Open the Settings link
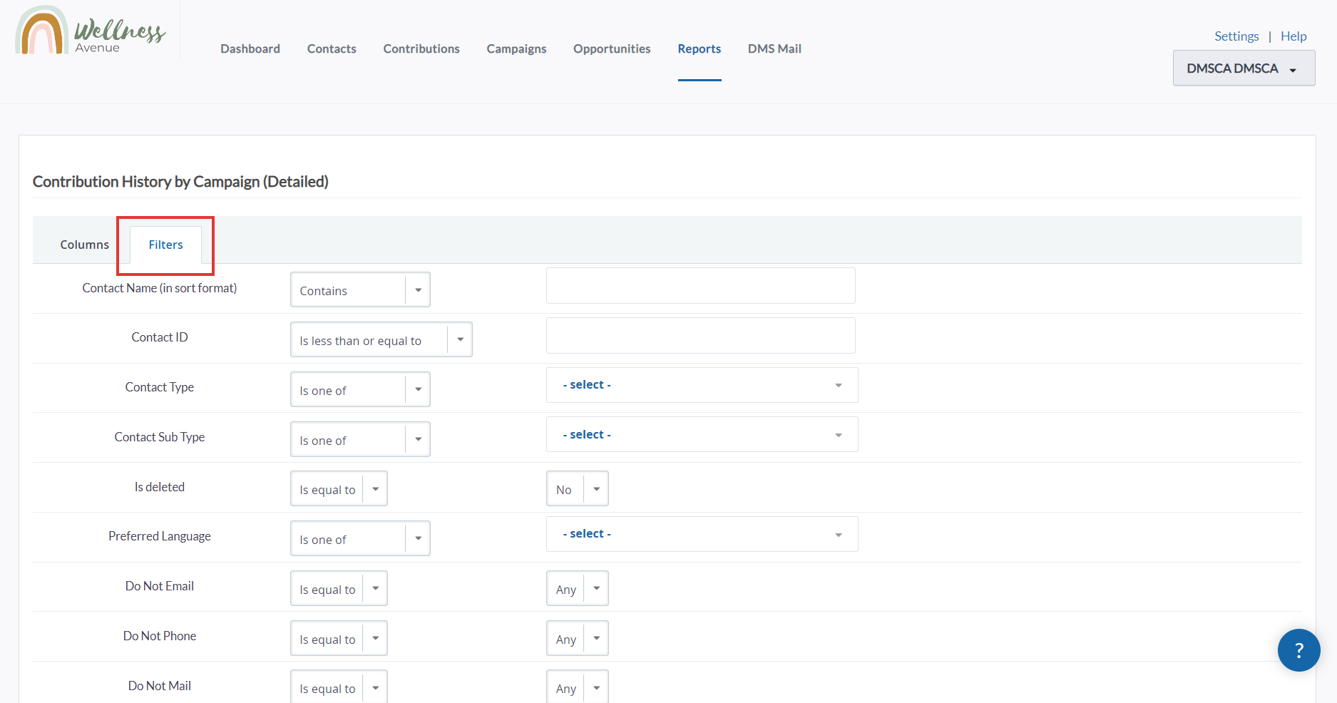 point(1236,36)
